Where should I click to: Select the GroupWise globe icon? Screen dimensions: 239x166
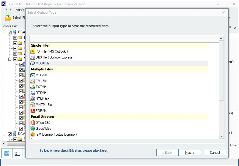(x=33, y=129)
